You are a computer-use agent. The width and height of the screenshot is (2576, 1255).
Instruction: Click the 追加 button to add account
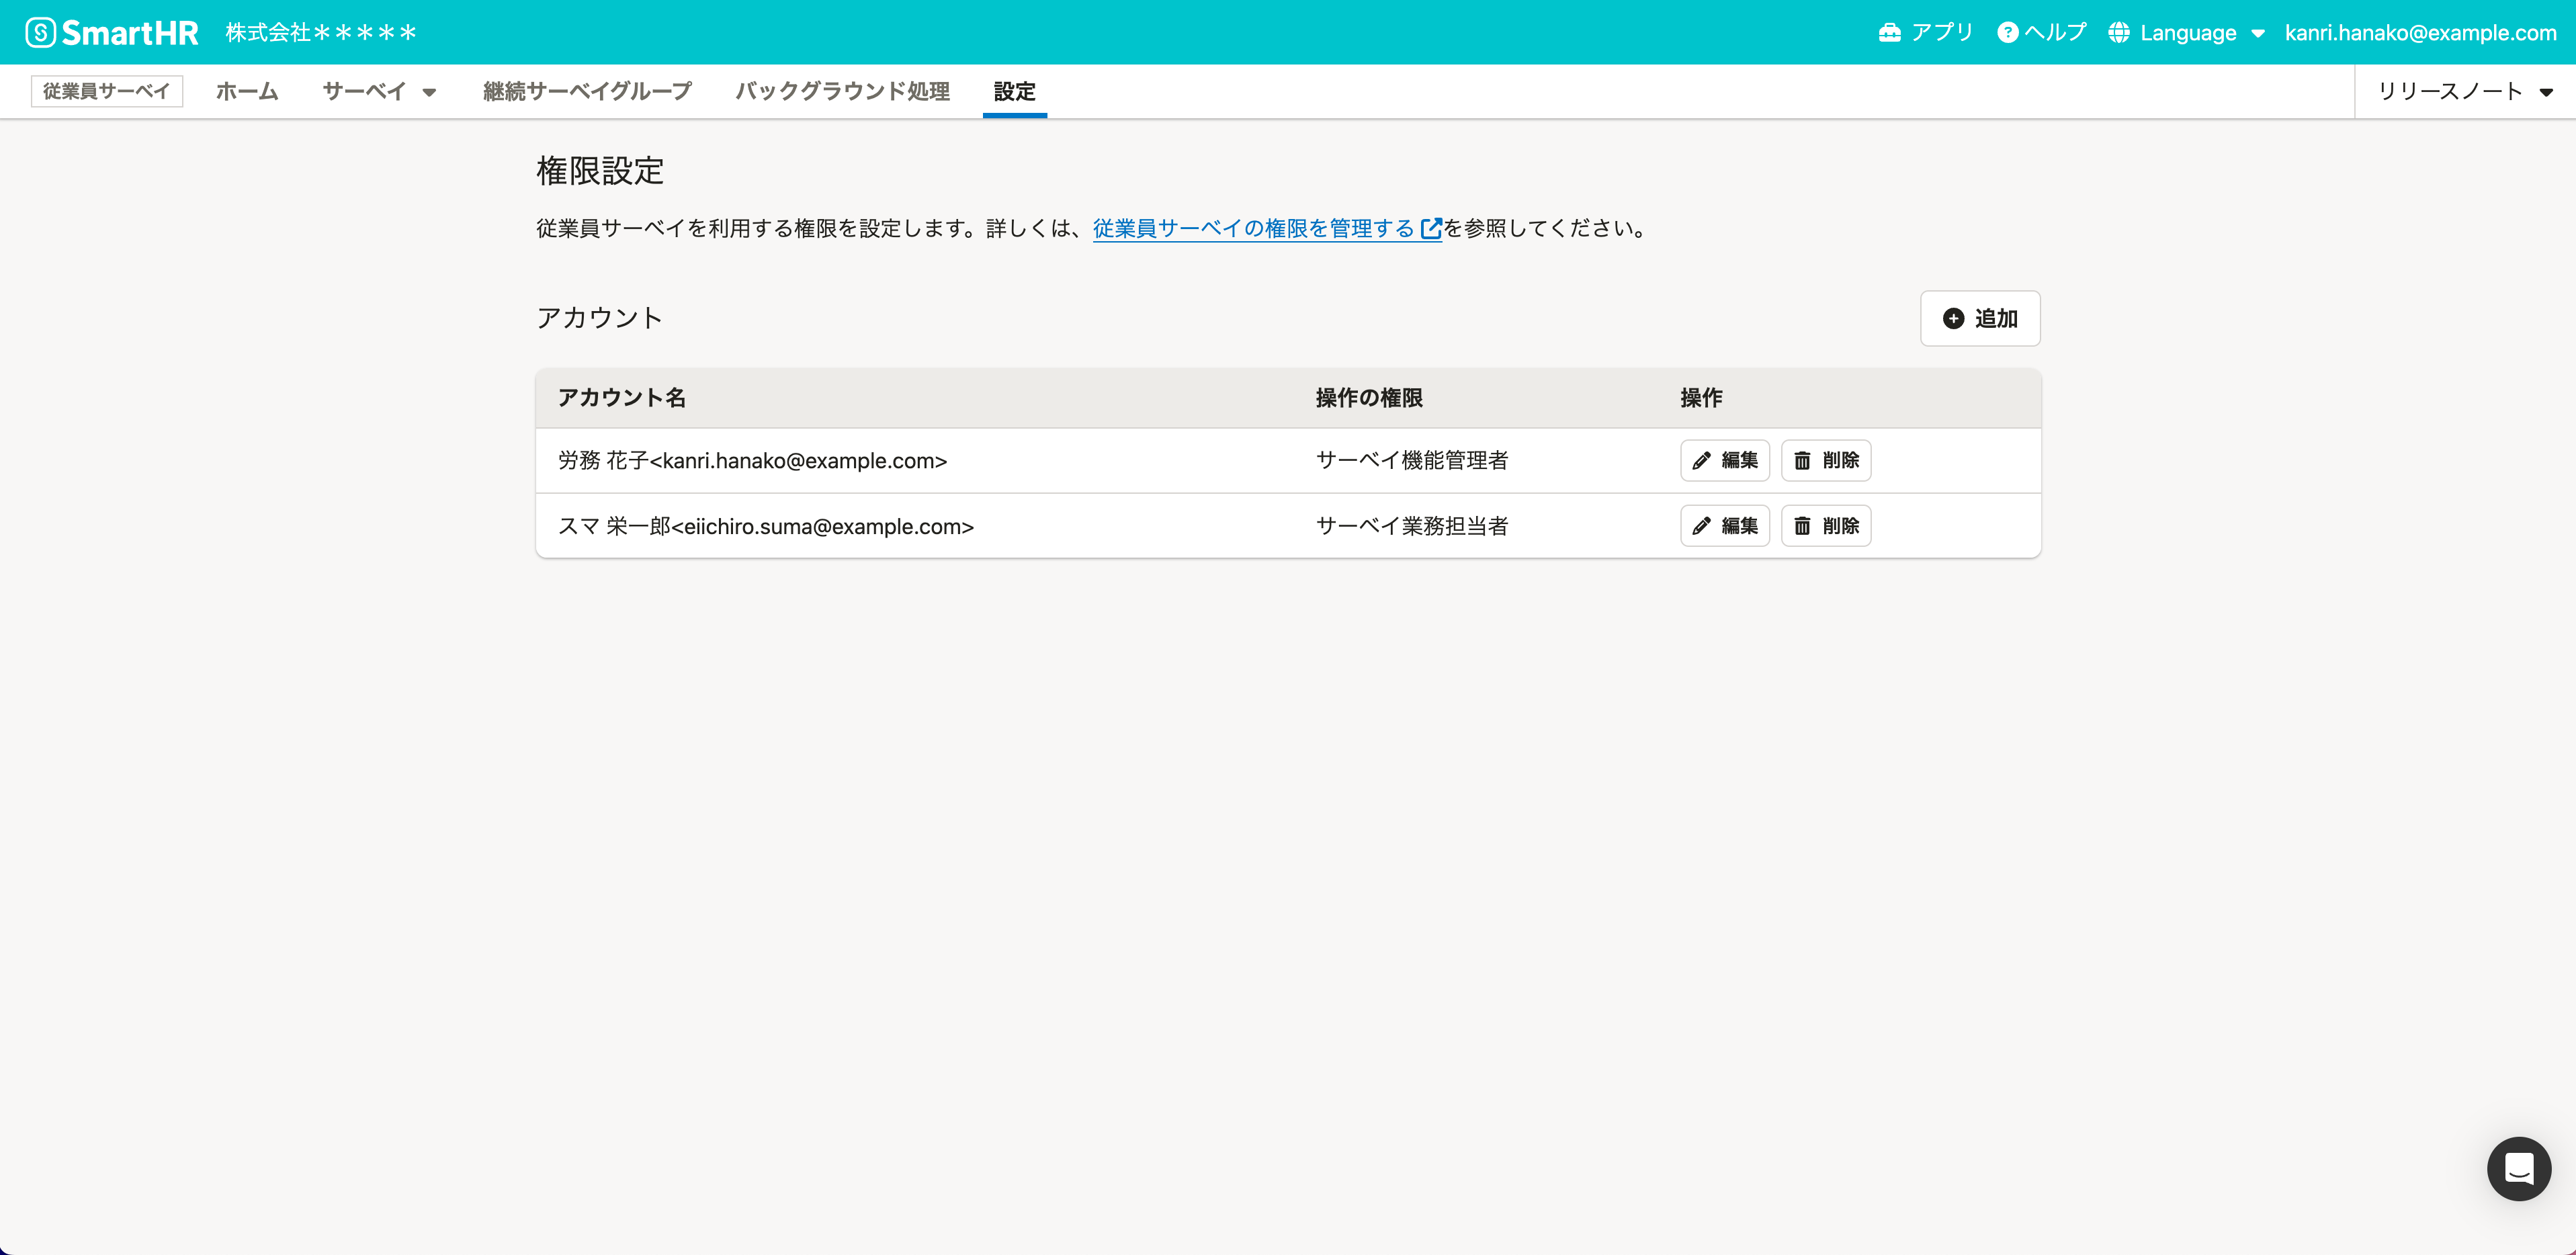(x=1980, y=318)
